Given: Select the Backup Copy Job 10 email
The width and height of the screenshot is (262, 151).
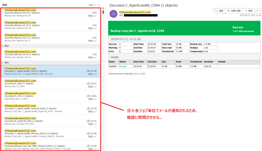Looking at the screenshot, I should (49, 146).
